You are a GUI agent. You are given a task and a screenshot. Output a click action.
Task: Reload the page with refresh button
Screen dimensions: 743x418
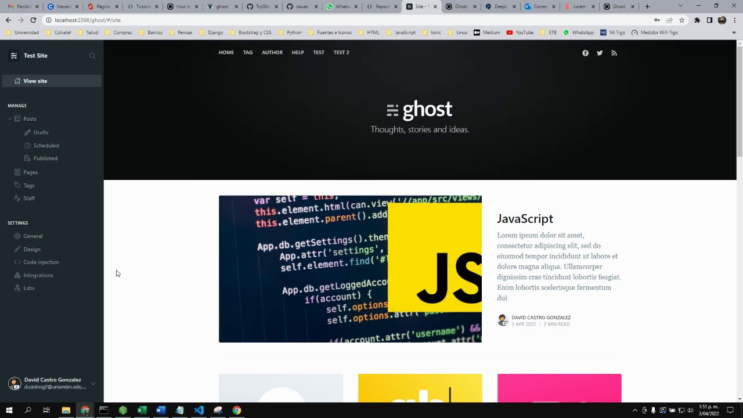coord(33,20)
